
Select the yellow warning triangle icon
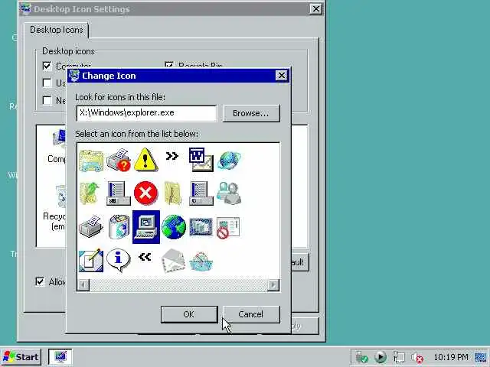(x=145, y=160)
